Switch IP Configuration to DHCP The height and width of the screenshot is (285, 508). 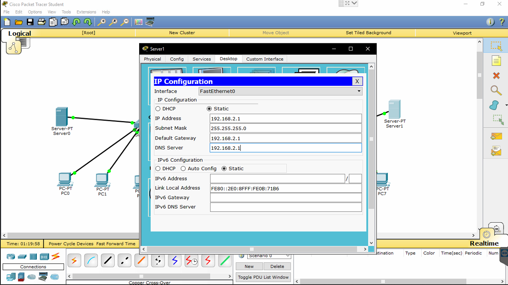tap(158, 108)
